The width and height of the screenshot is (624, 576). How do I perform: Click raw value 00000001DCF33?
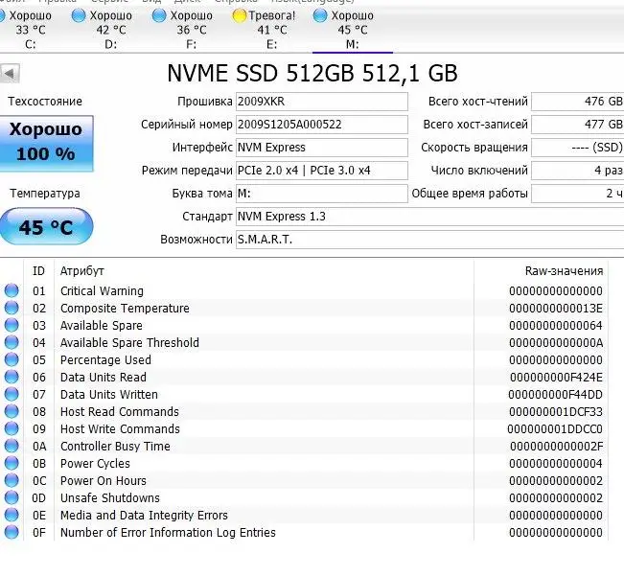556,412
